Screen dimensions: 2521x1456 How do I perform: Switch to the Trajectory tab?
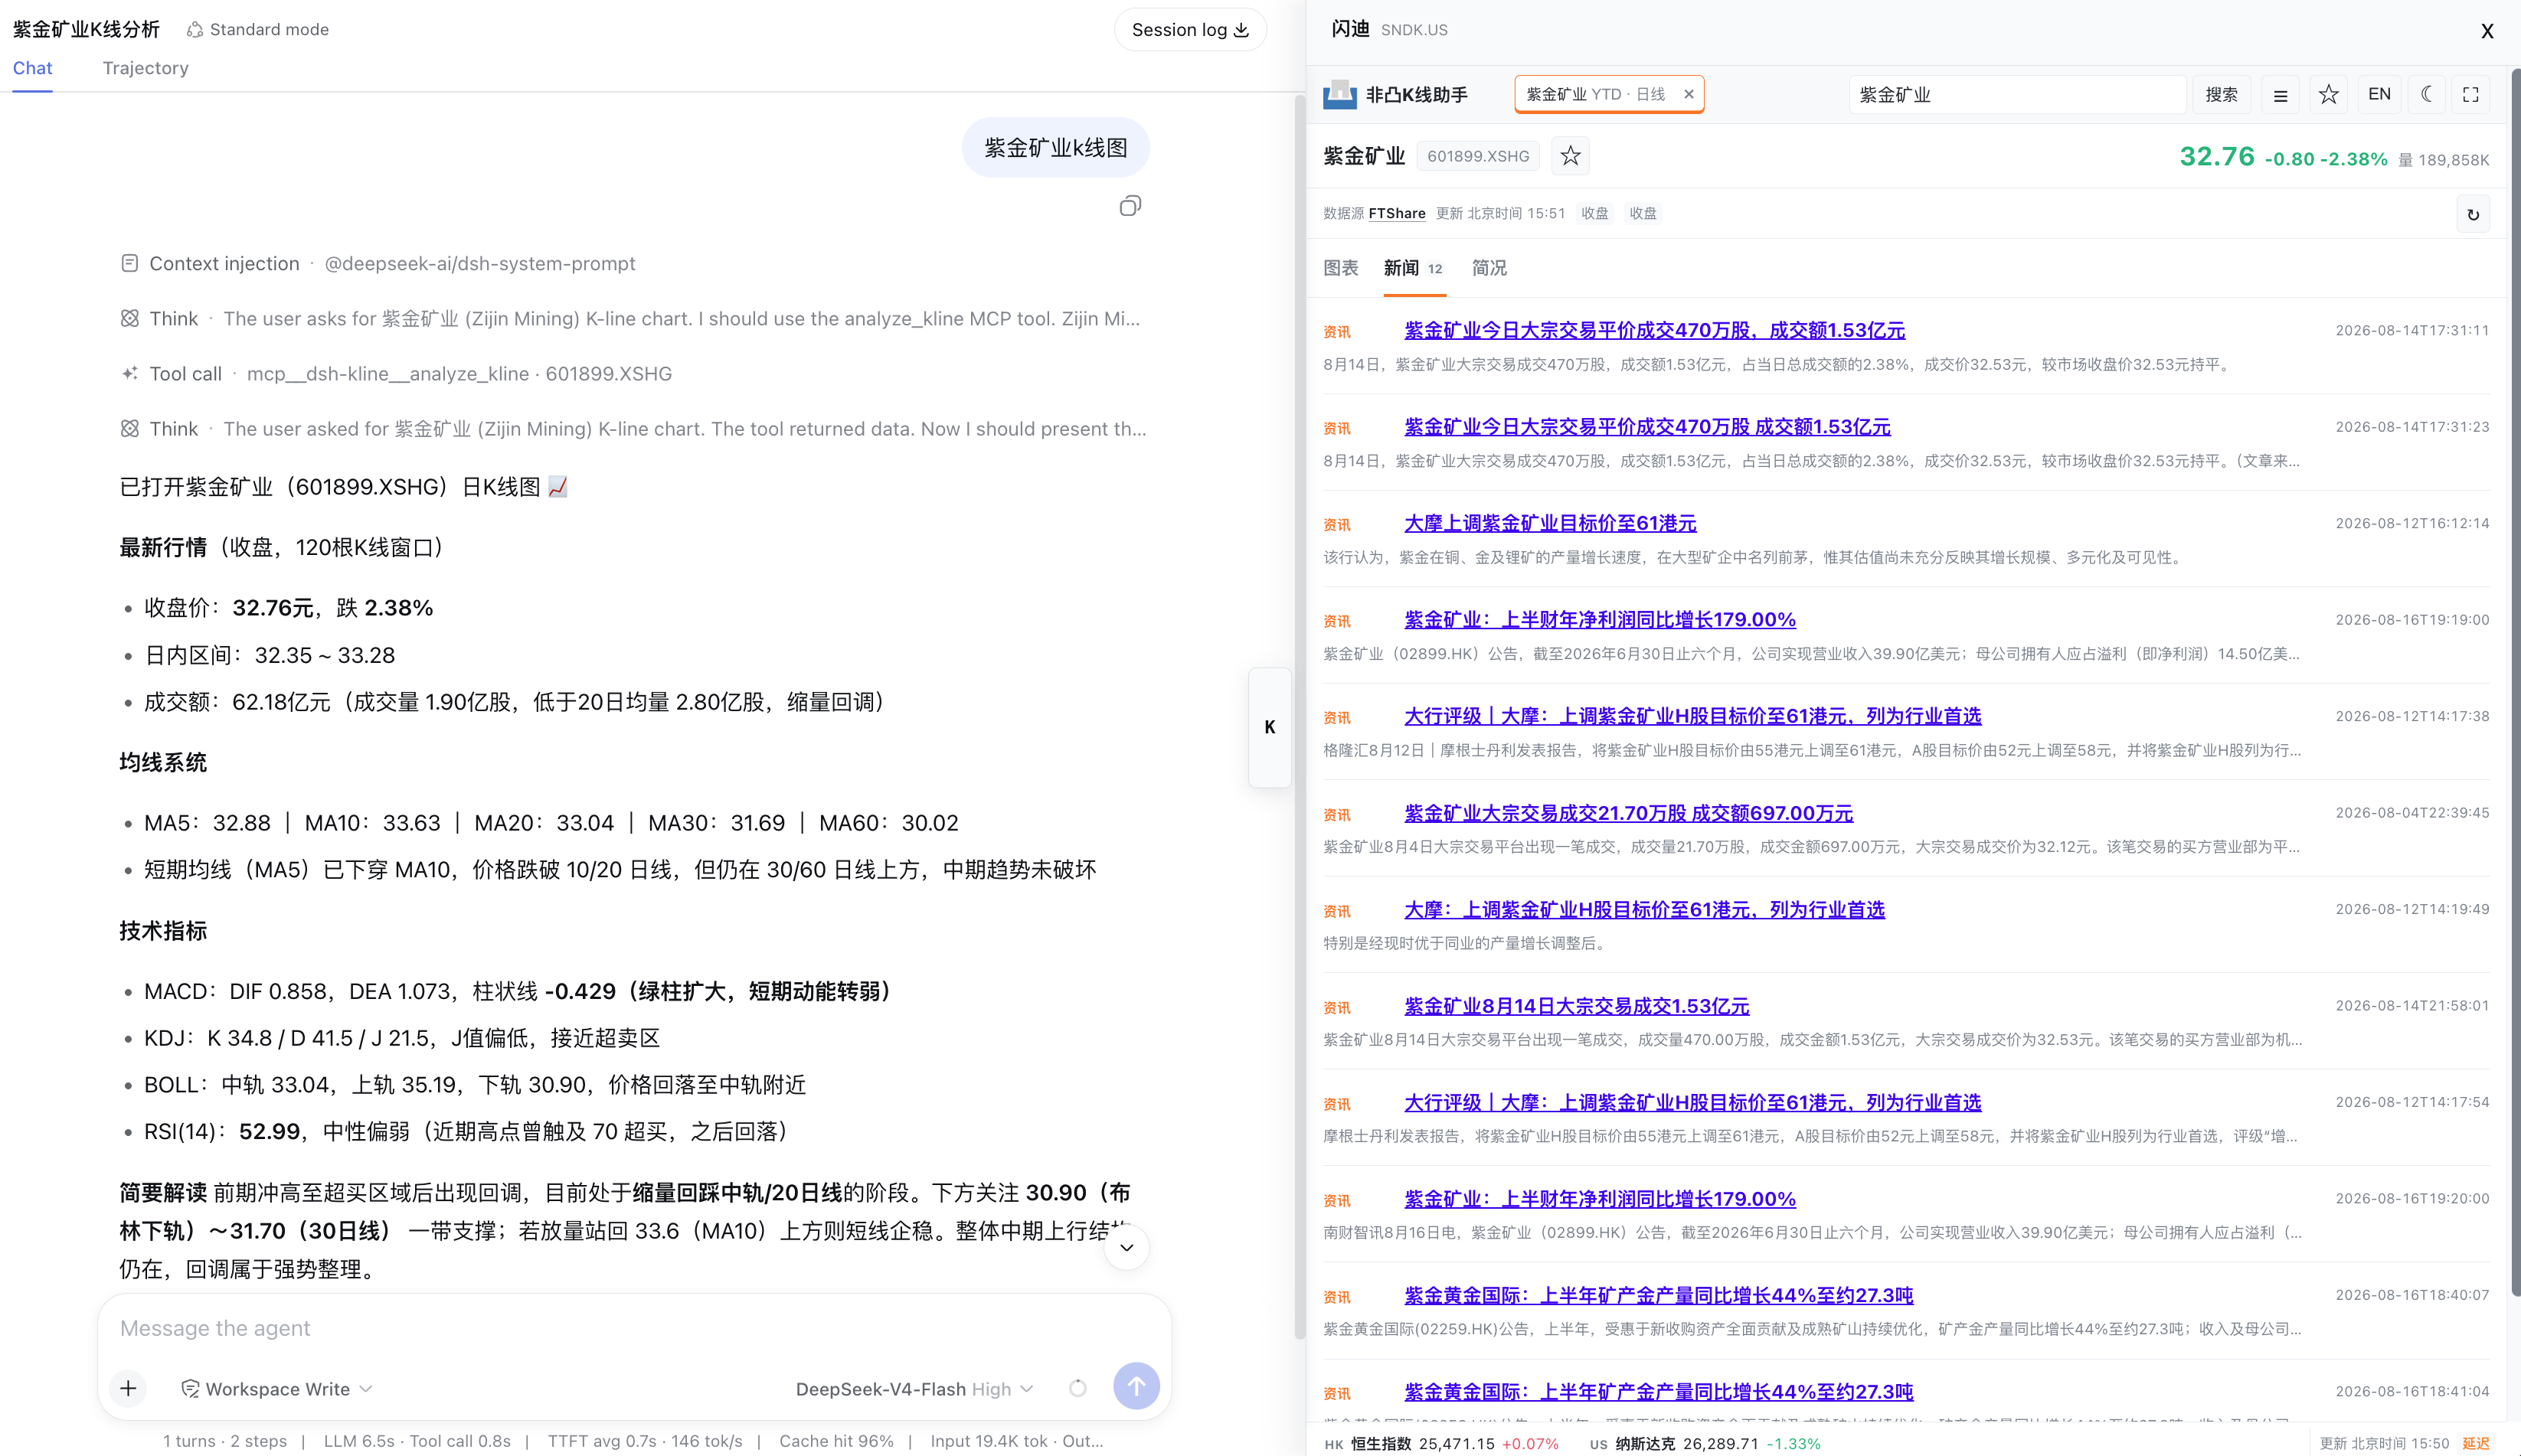[145, 68]
